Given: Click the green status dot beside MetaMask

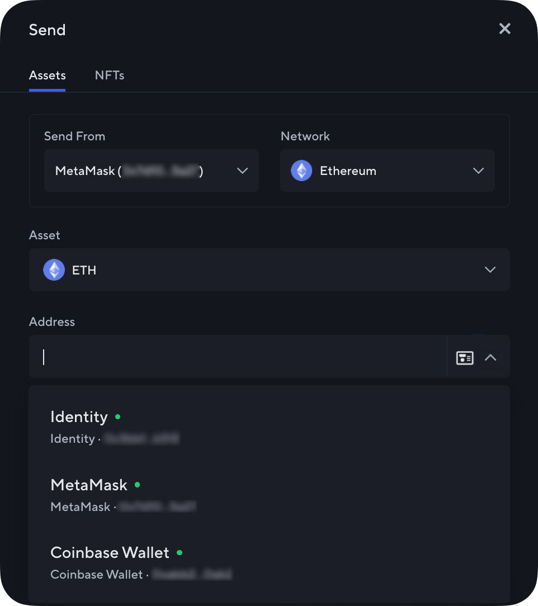Looking at the screenshot, I should tap(137, 484).
